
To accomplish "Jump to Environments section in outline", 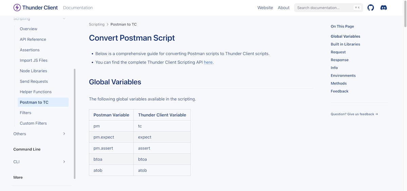I will coord(343,75).
